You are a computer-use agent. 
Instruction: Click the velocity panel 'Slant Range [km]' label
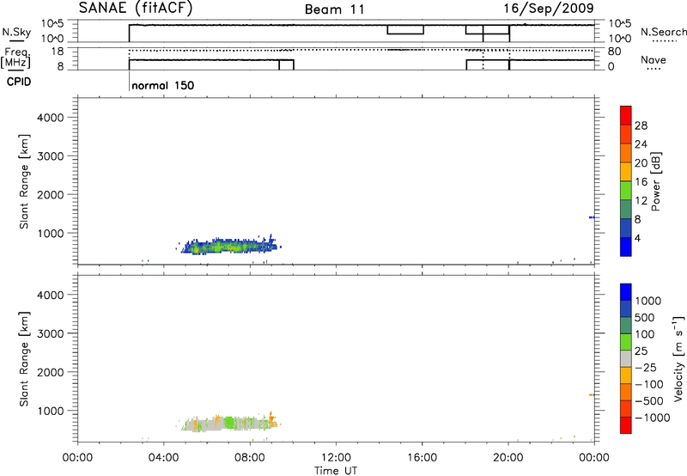24,359
